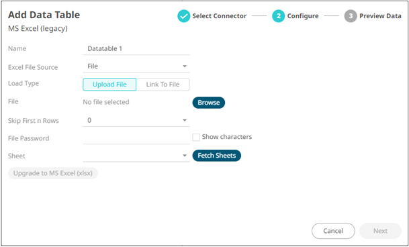Image resolution: width=409 pixels, height=247 pixels.
Task: Click the Name field containing Datatable 1
Action: (136, 49)
